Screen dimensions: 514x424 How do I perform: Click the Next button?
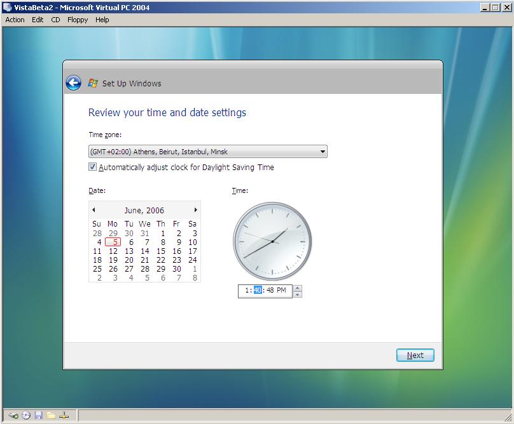[415, 355]
